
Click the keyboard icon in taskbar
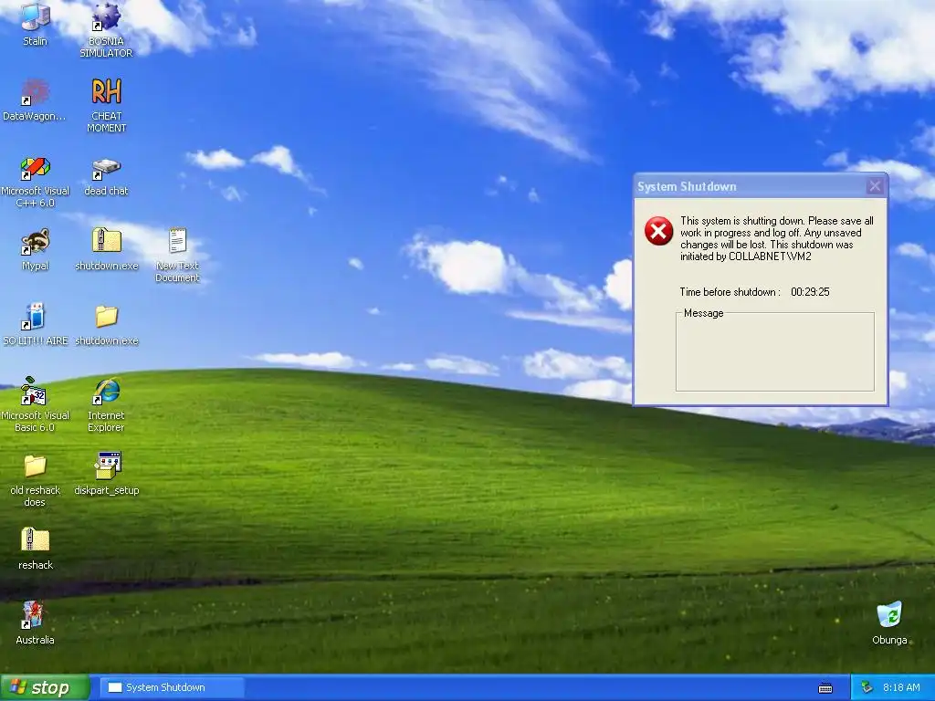point(825,688)
